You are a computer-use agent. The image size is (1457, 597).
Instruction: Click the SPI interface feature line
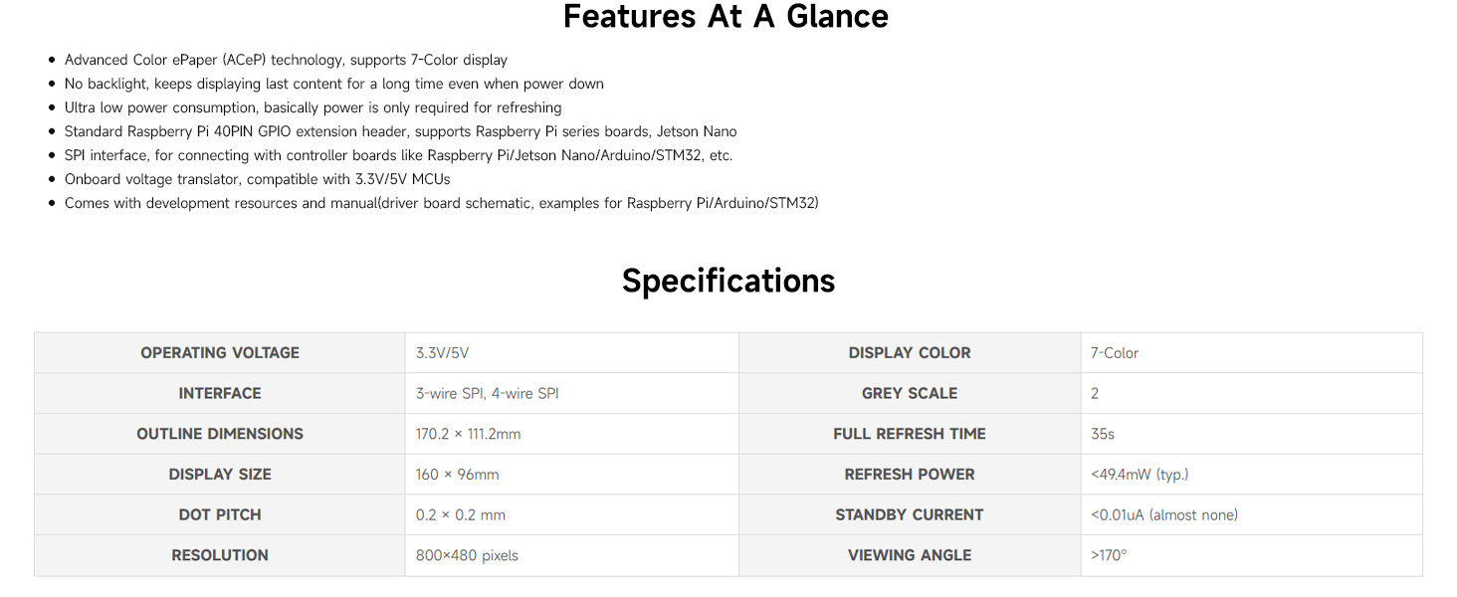[398, 155]
